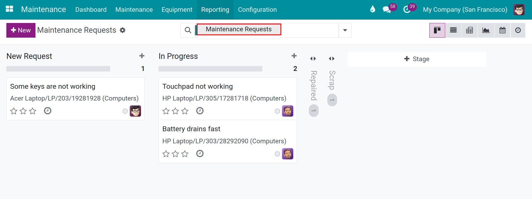Open the Configuration menu
532x199 pixels.
pyautogui.click(x=257, y=9)
